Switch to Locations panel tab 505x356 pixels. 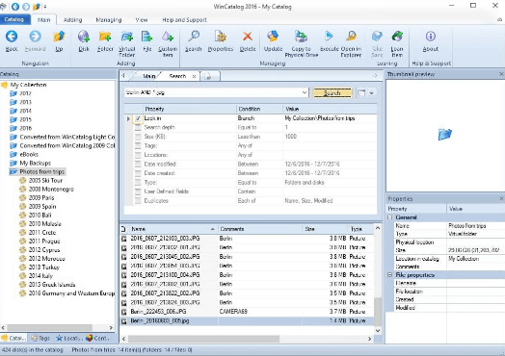[x=68, y=338]
